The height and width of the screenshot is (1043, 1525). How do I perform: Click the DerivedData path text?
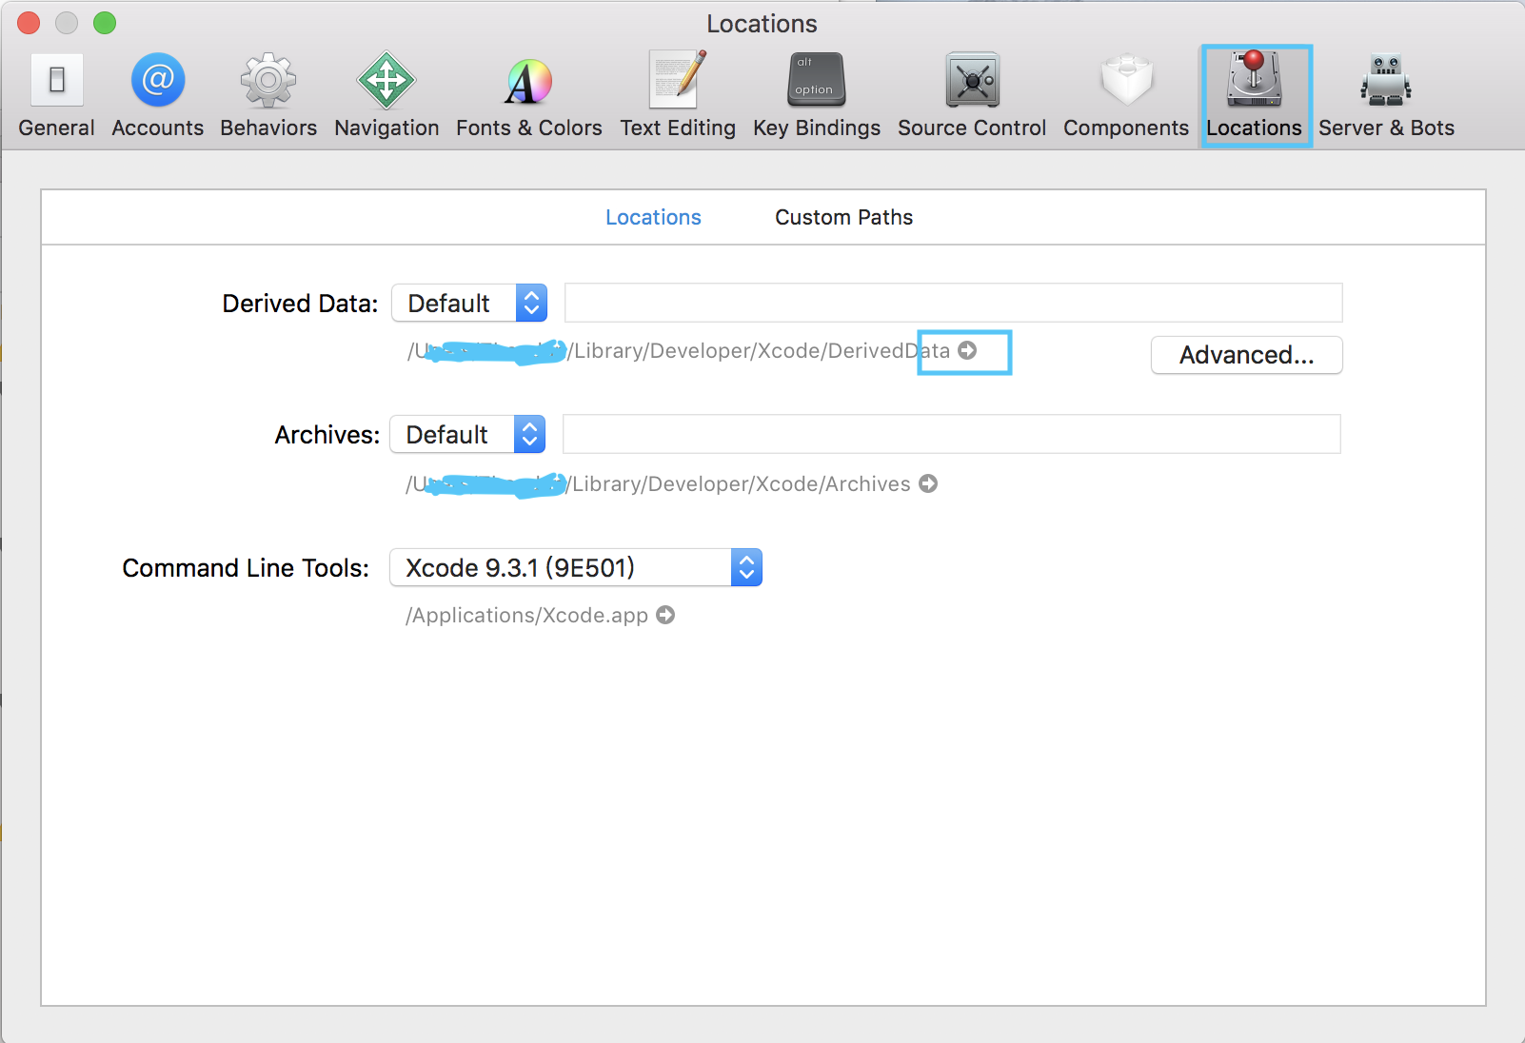(679, 351)
